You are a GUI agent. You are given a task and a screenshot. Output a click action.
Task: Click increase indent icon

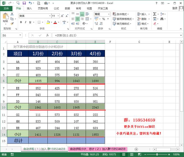78,24
